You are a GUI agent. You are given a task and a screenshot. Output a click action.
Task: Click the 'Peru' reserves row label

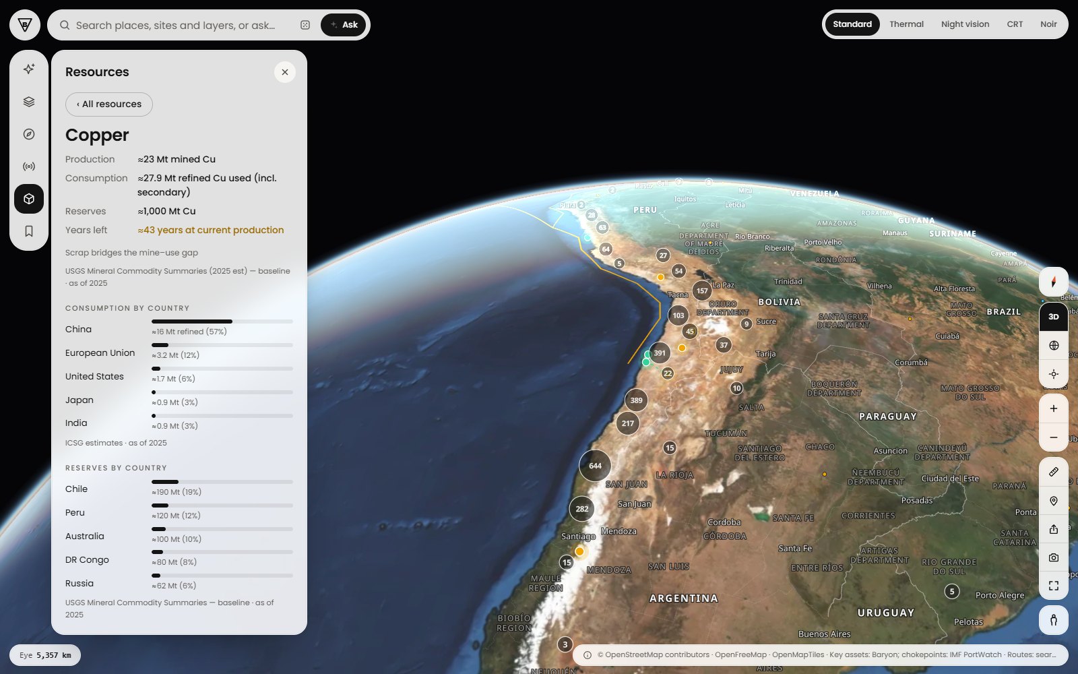(x=75, y=513)
